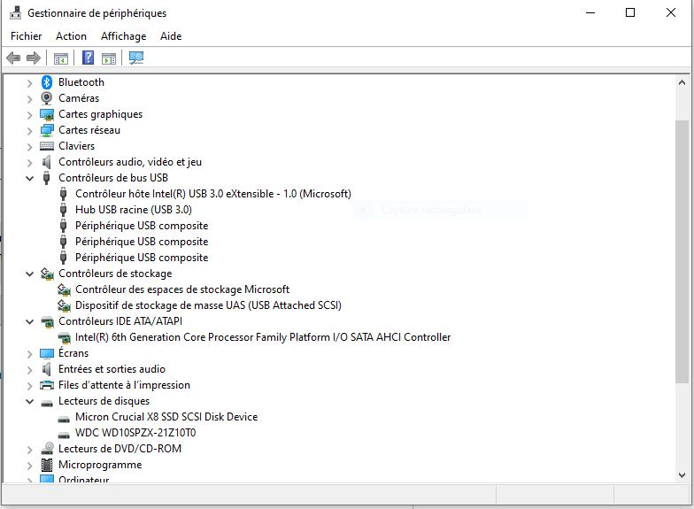694x509 pixels.
Task: Collapse the Contrôleurs de bus USB category
Action: click(x=30, y=179)
